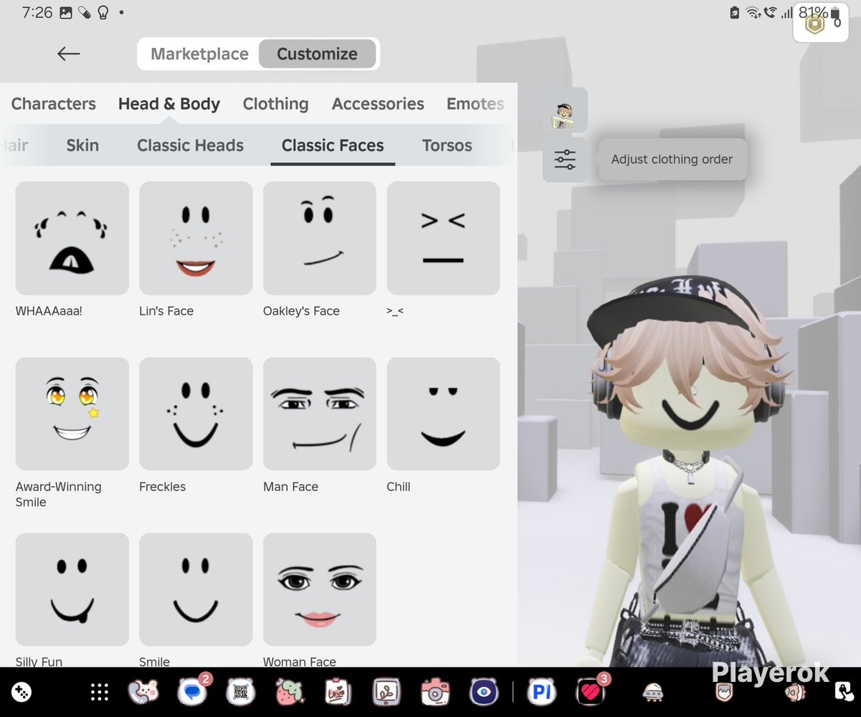Click the WHAAAaaa! item label

tap(49, 311)
